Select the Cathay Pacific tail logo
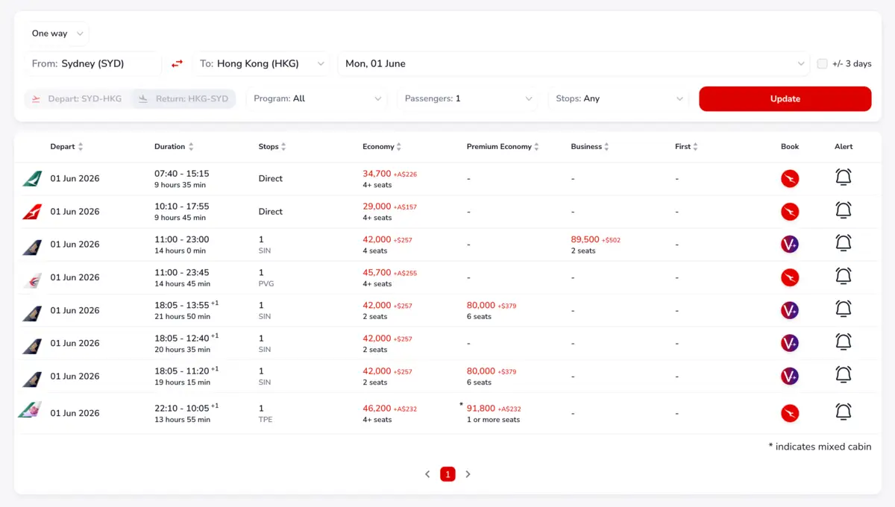Screen dimensions: 895x507 coord(30,178)
